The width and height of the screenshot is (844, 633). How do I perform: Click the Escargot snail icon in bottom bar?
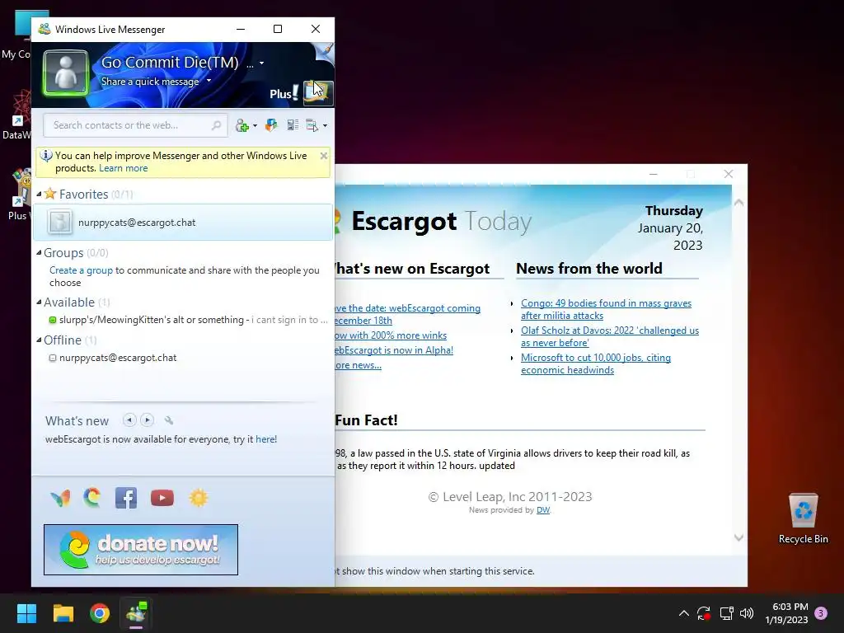[x=92, y=498]
